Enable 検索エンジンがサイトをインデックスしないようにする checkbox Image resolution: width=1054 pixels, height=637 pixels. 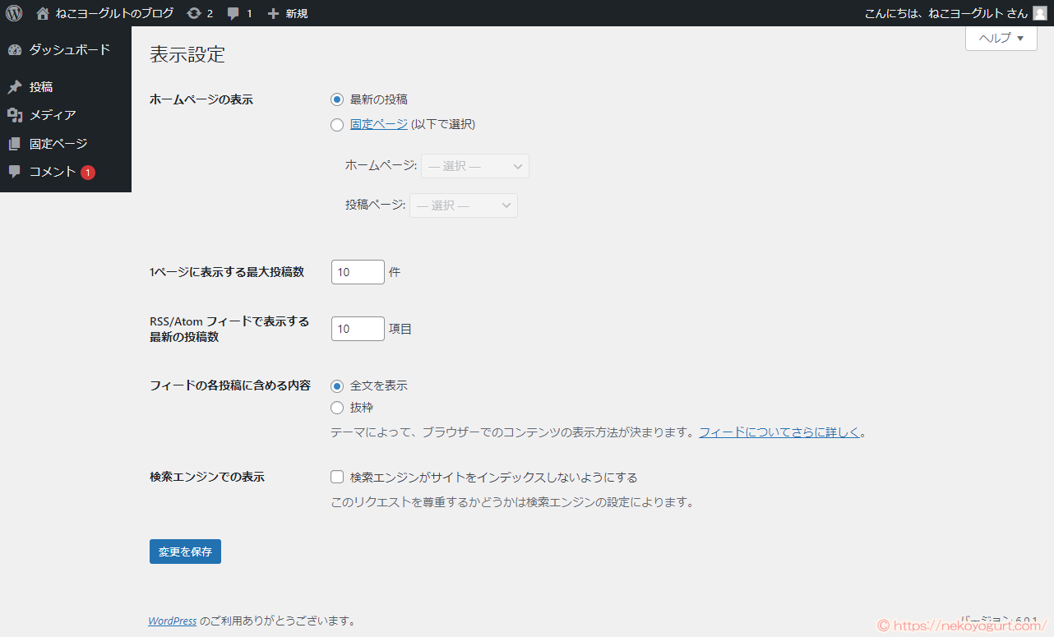coord(337,476)
